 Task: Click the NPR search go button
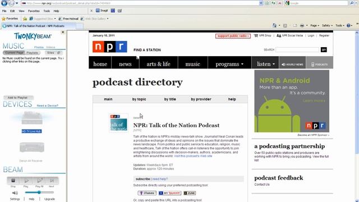(x=324, y=49)
